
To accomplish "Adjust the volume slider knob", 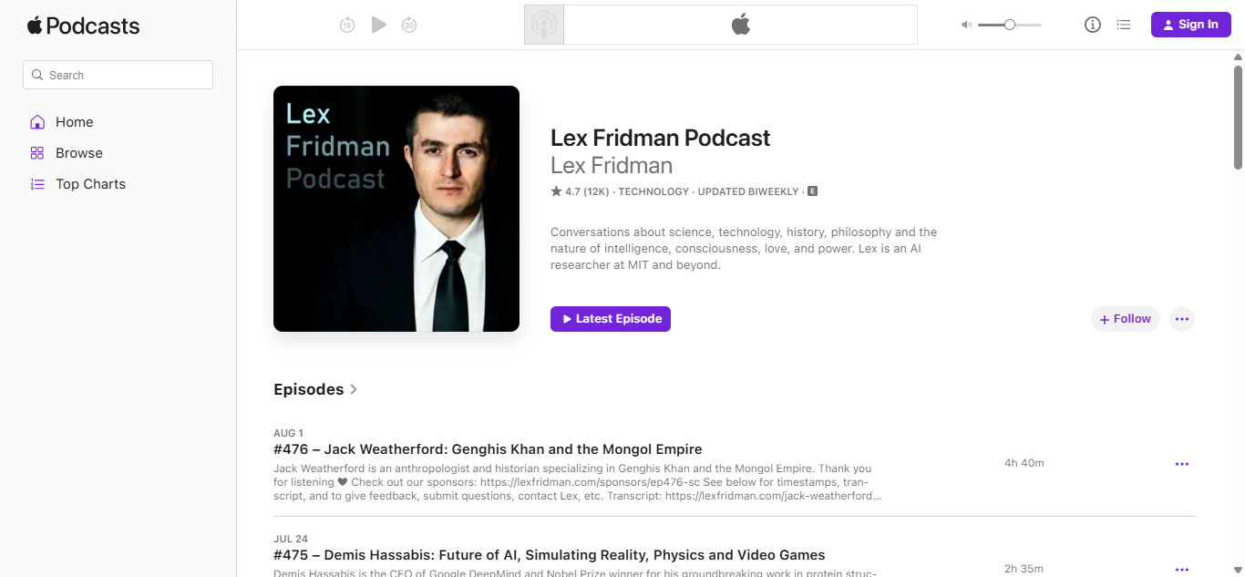I will tap(1010, 25).
